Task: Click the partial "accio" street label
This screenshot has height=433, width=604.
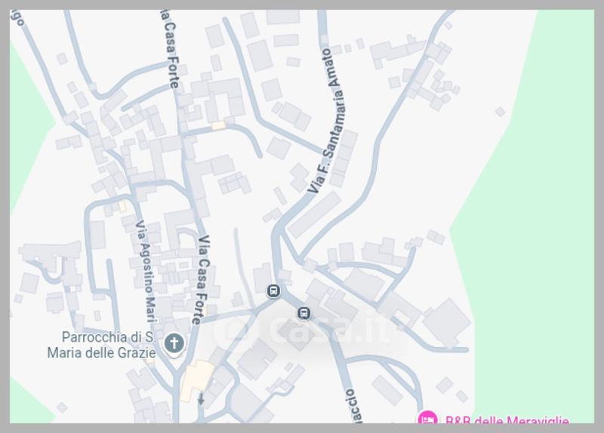Action: point(353,406)
